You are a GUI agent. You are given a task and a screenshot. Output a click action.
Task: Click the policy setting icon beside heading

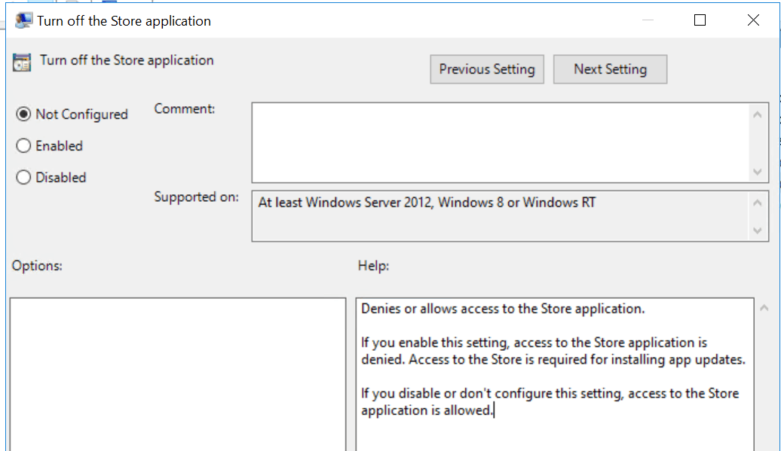[23, 62]
